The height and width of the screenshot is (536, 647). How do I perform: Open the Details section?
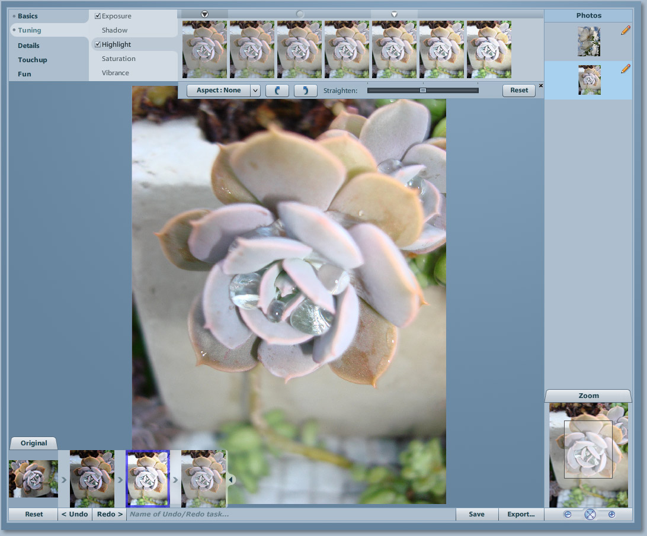tap(28, 46)
